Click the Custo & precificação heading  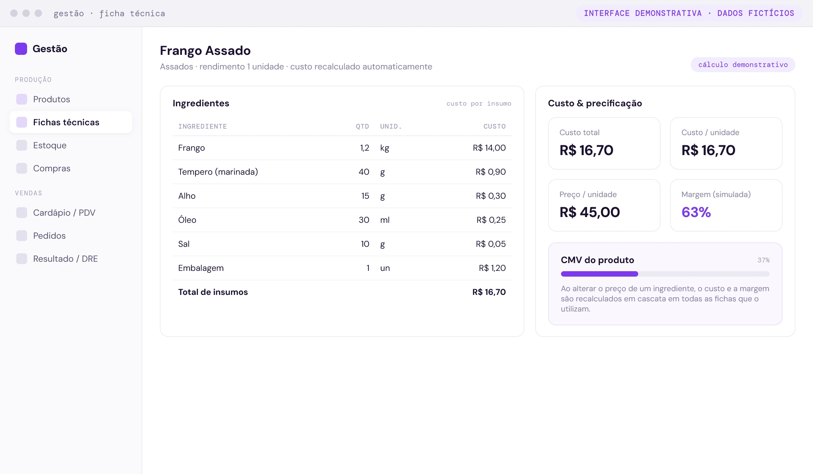(595, 103)
